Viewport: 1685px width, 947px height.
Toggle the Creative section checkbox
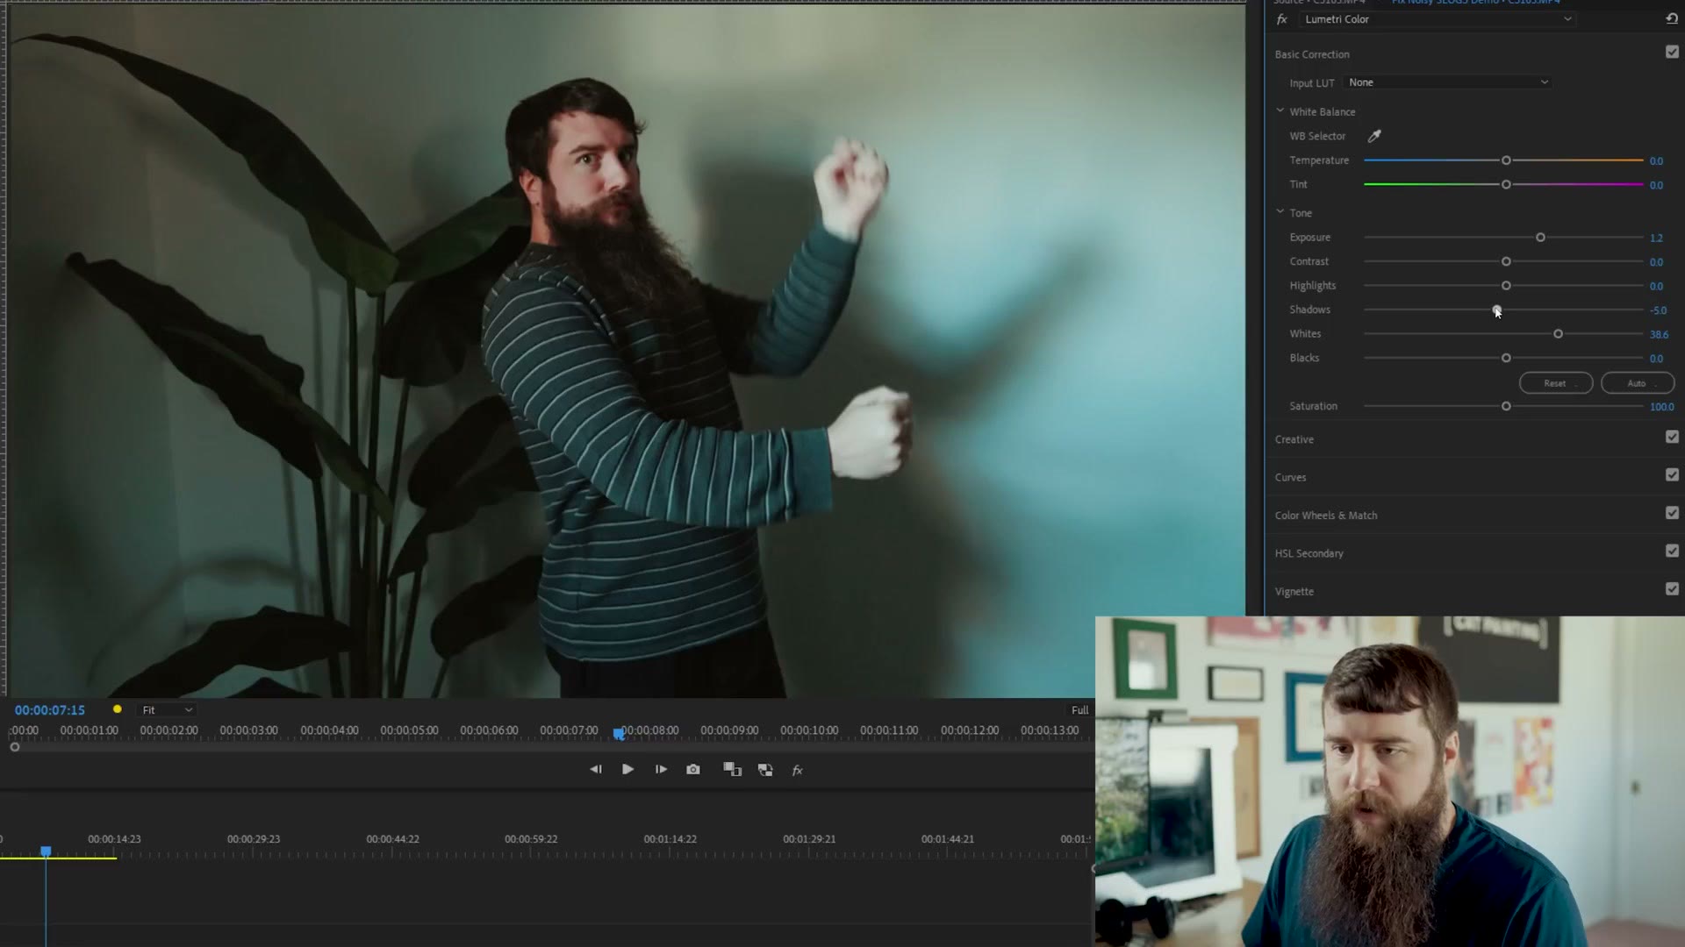[x=1672, y=437]
